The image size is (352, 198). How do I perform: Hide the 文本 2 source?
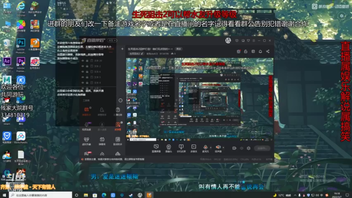coord(83,66)
